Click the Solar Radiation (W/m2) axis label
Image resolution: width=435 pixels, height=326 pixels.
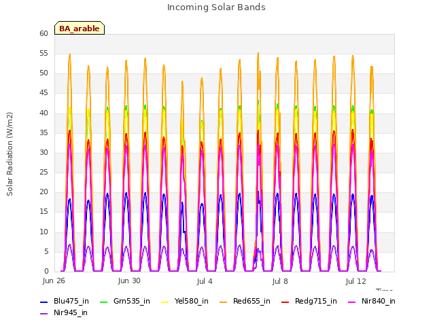[x=10, y=154]
